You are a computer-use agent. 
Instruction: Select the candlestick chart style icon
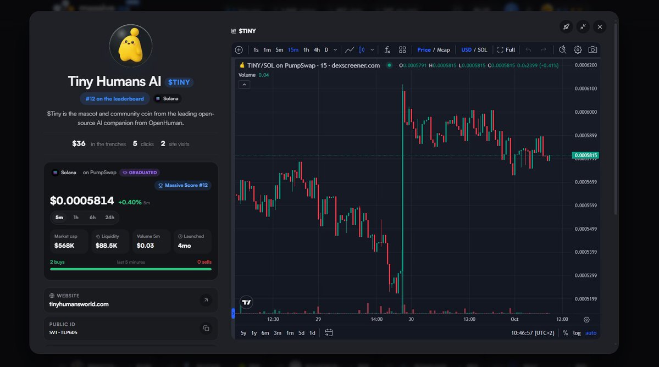coord(362,50)
